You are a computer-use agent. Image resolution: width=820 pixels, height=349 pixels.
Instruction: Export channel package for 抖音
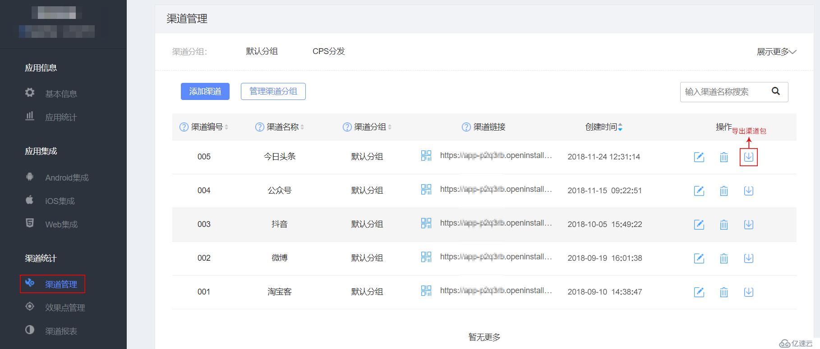tap(748, 224)
